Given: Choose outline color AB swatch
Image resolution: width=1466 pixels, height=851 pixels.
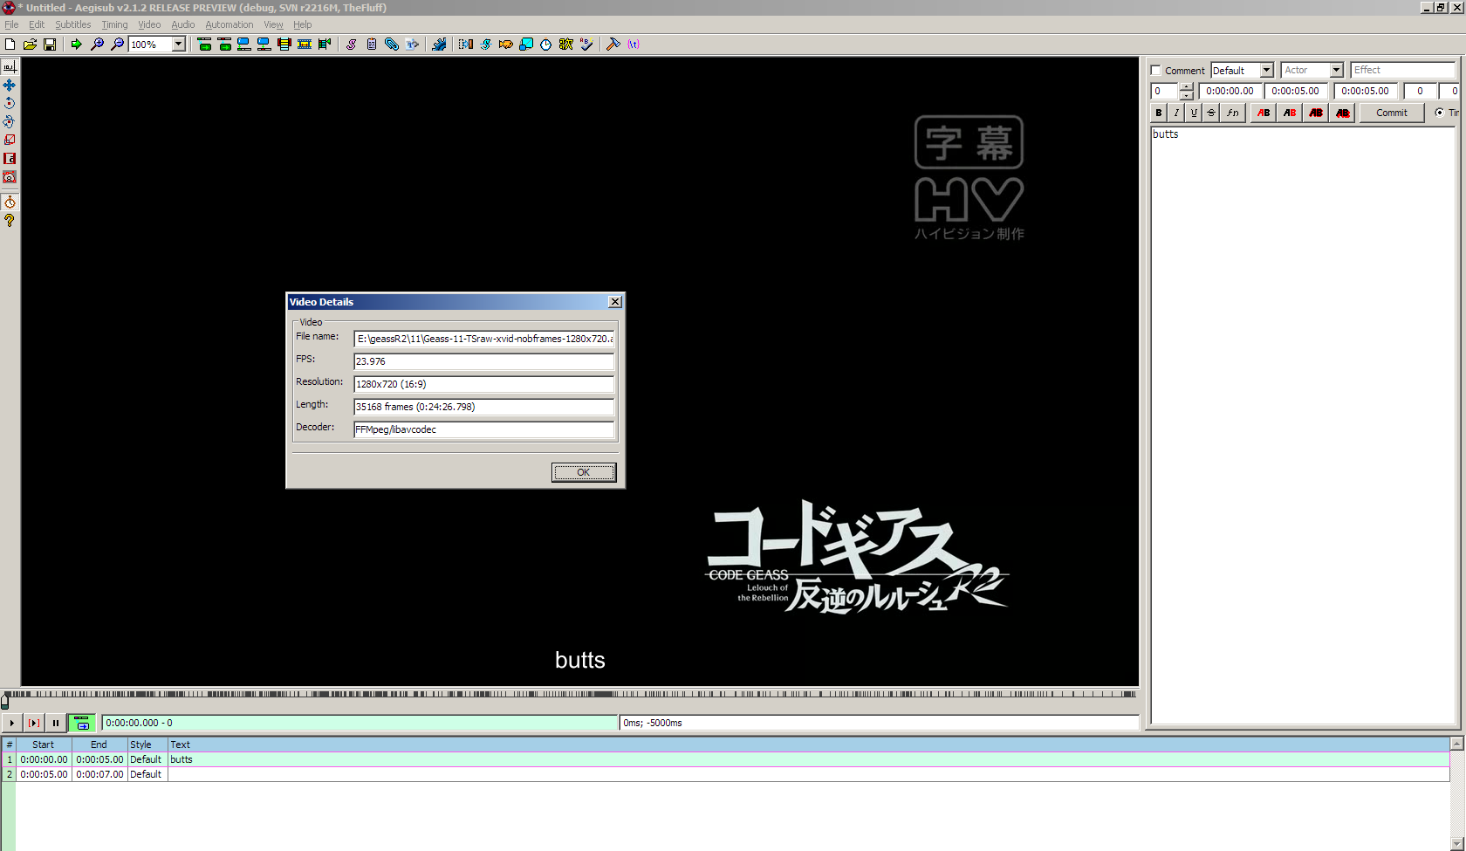Looking at the screenshot, I should click(x=1316, y=113).
